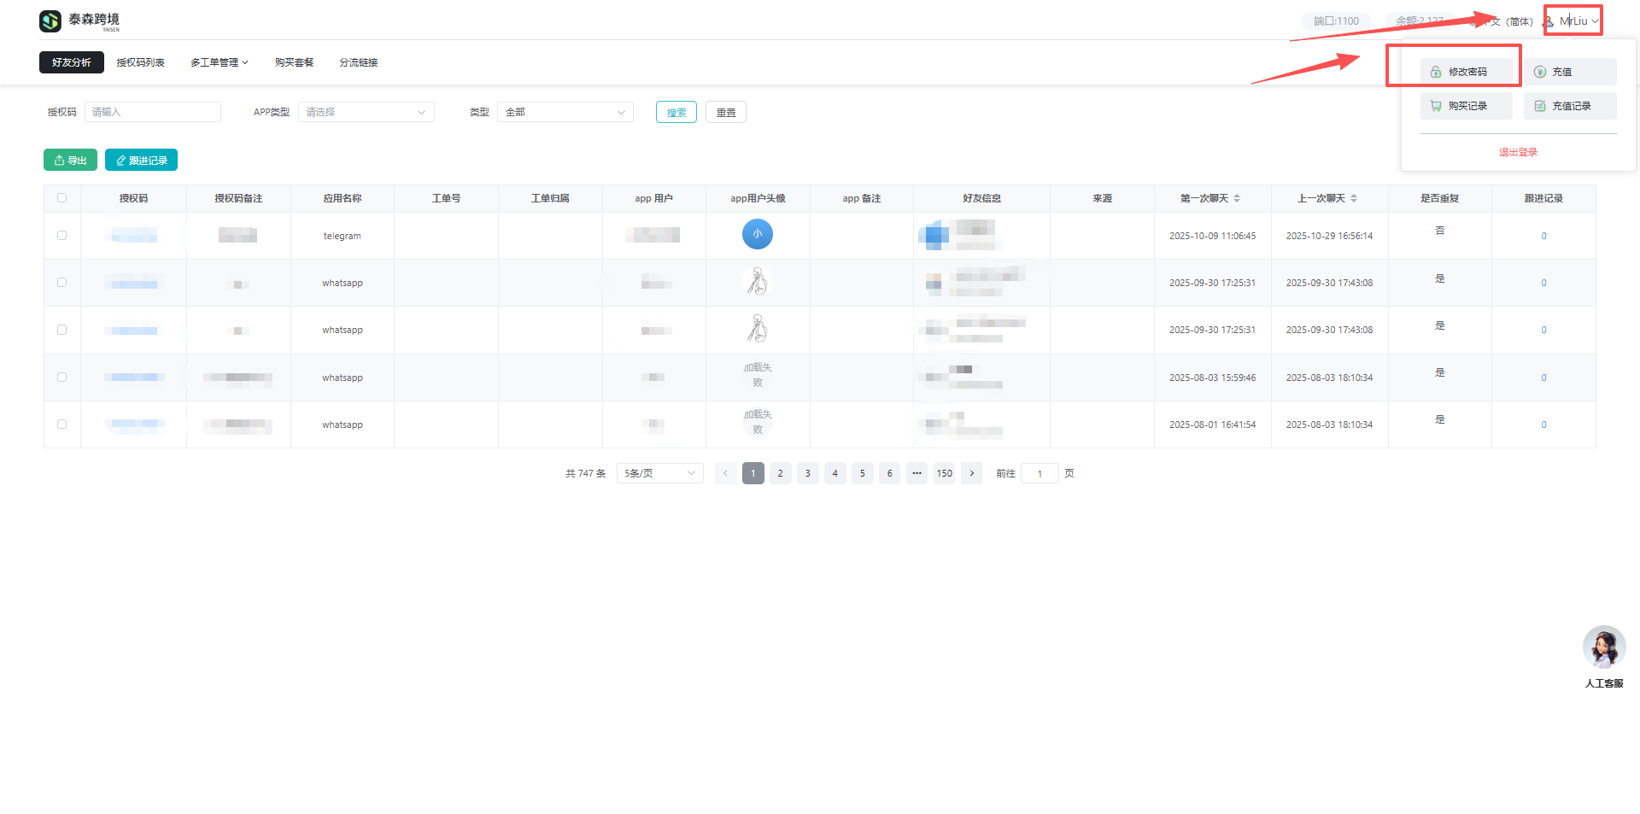Image resolution: width=1640 pixels, height=814 pixels.
Task: Open the 多工单管理 menu
Action: tap(219, 62)
